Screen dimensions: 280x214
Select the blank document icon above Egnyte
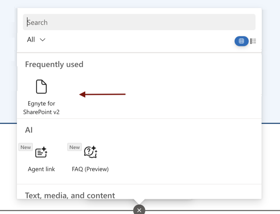41,87
